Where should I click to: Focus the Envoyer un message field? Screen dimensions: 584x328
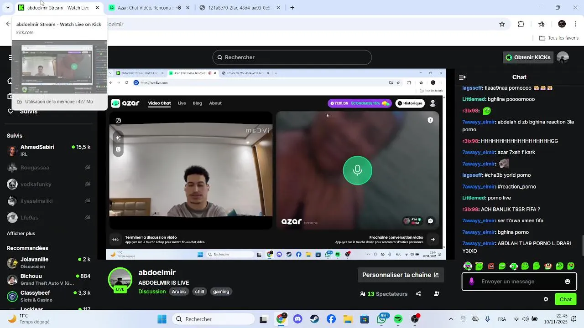519,282
